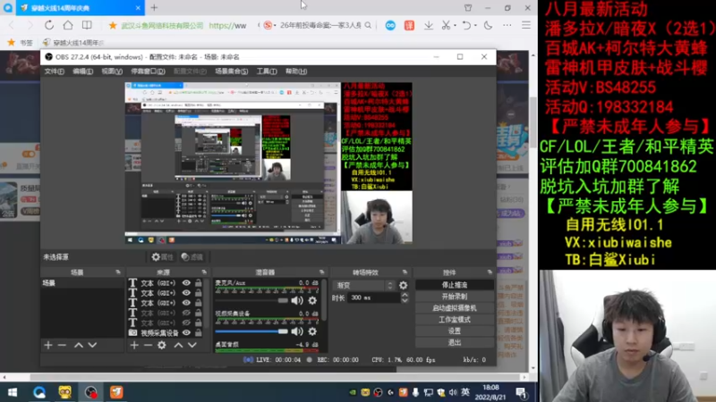Image resolution: width=716 pixels, height=402 pixels.
Task: Open the 文件(F) menu in OBS
Action: coord(54,71)
